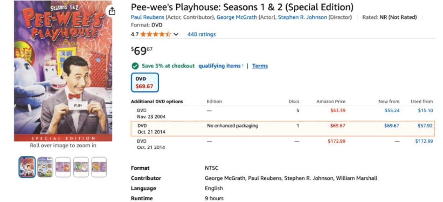Viewport: 443px width, 202px height.
Task: Expand the ratings dropdown chevron
Action: [x=176, y=34]
